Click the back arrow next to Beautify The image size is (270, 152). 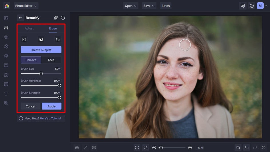tap(20, 18)
